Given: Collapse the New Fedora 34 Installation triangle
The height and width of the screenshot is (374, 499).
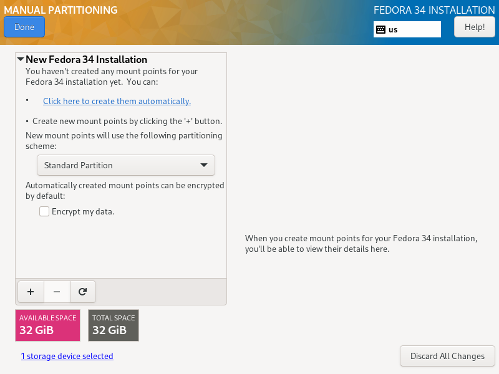Looking at the screenshot, I should click(21, 60).
